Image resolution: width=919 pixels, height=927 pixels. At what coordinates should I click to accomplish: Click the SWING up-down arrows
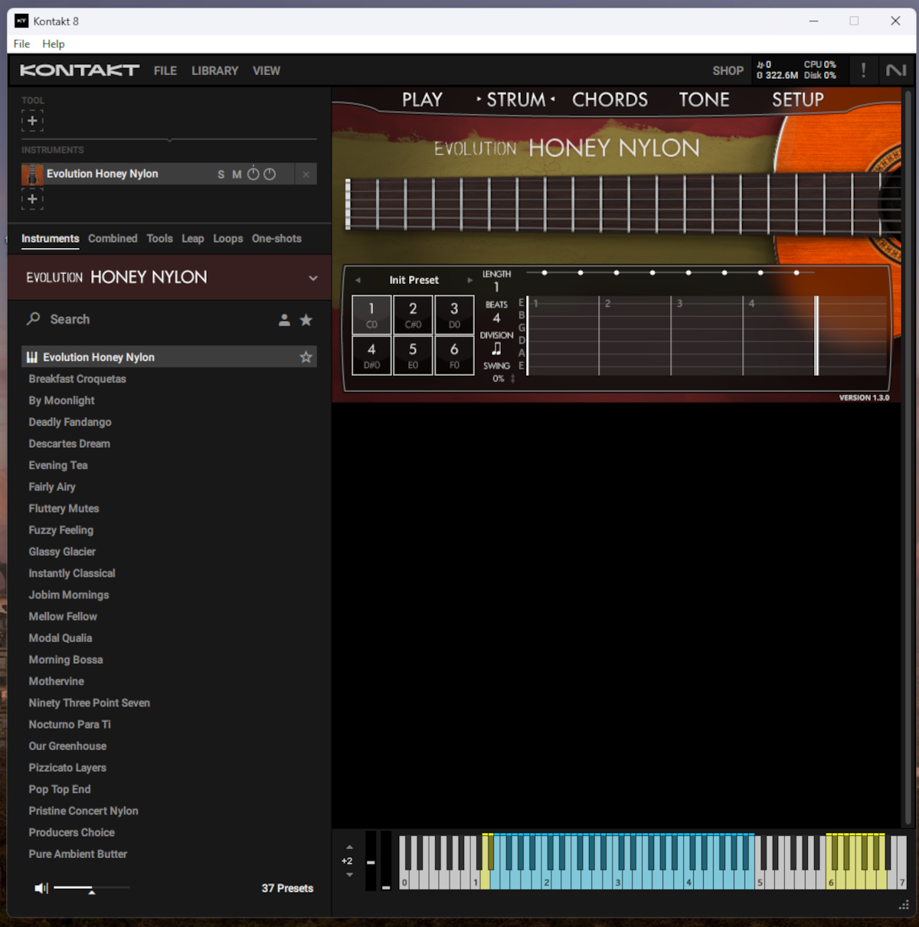point(513,379)
